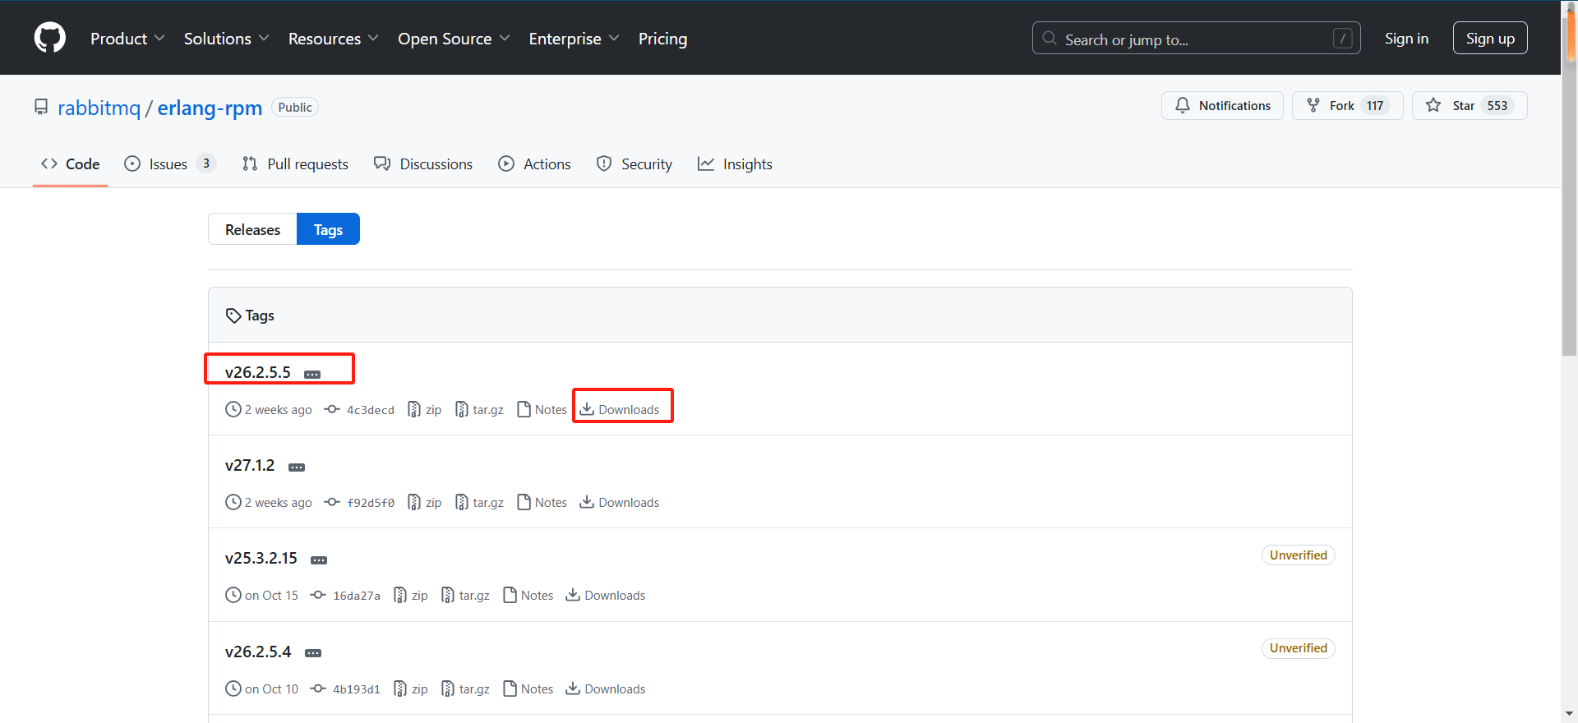Download zip for tag v26.2.5.5

click(426, 410)
